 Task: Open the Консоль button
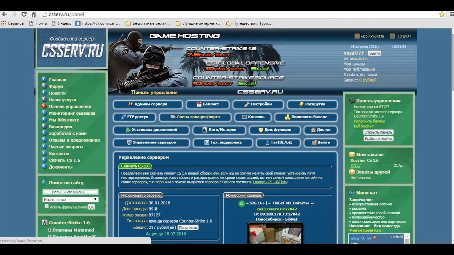click(253, 117)
